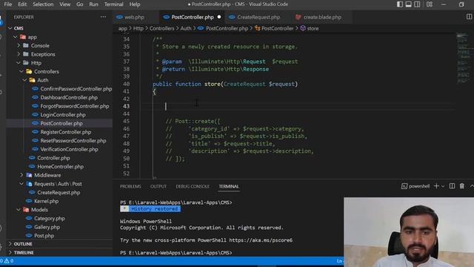Viewport: 474px width, 267px height.
Task: Switch to Output panel tab
Action: pyautogui.click(x=158, y=186)
